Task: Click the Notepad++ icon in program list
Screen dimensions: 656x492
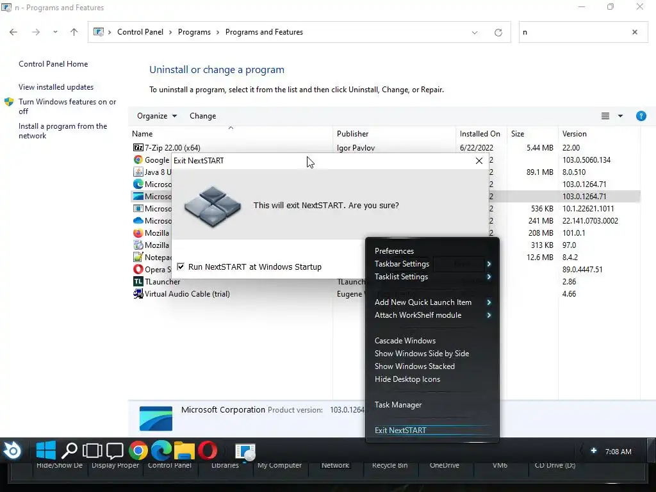Action: coord(138,257)
